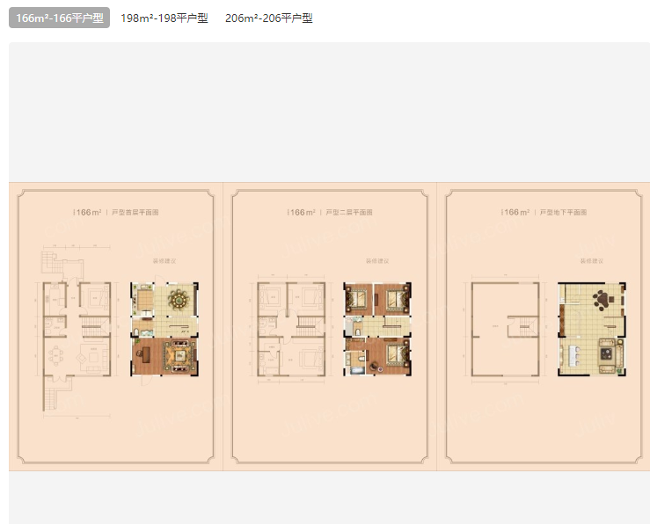Click the 户型首层平面图 title text
The height and width of the screenshot is (524, 650).
(x=134, y=213)
